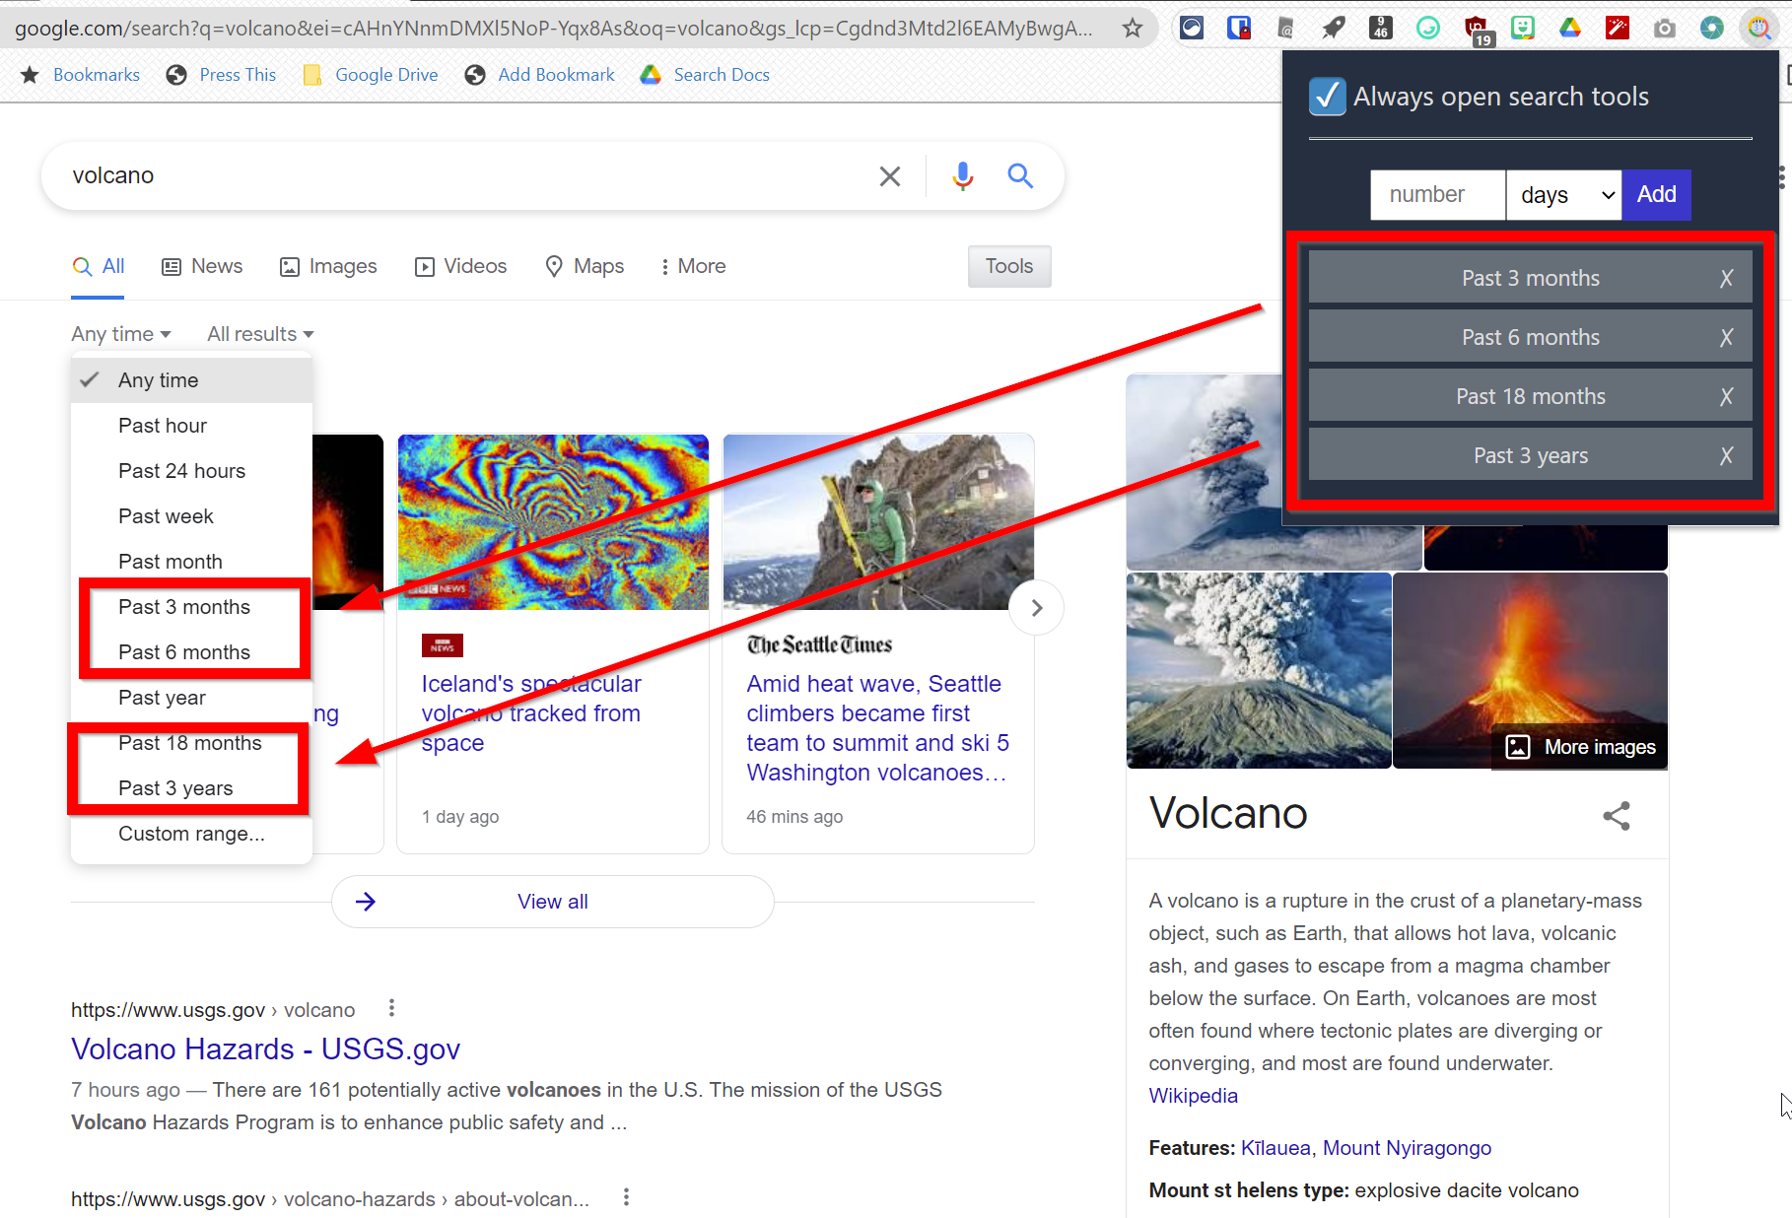Uncheck Always open search tools
1792x1218 pixels.
coord(1328,97)
